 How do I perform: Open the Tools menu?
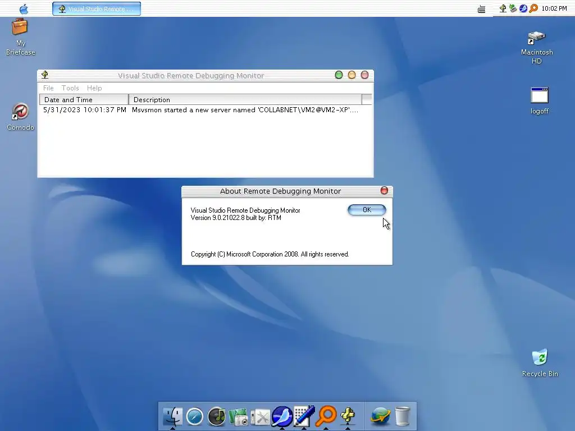click(70, 88)
